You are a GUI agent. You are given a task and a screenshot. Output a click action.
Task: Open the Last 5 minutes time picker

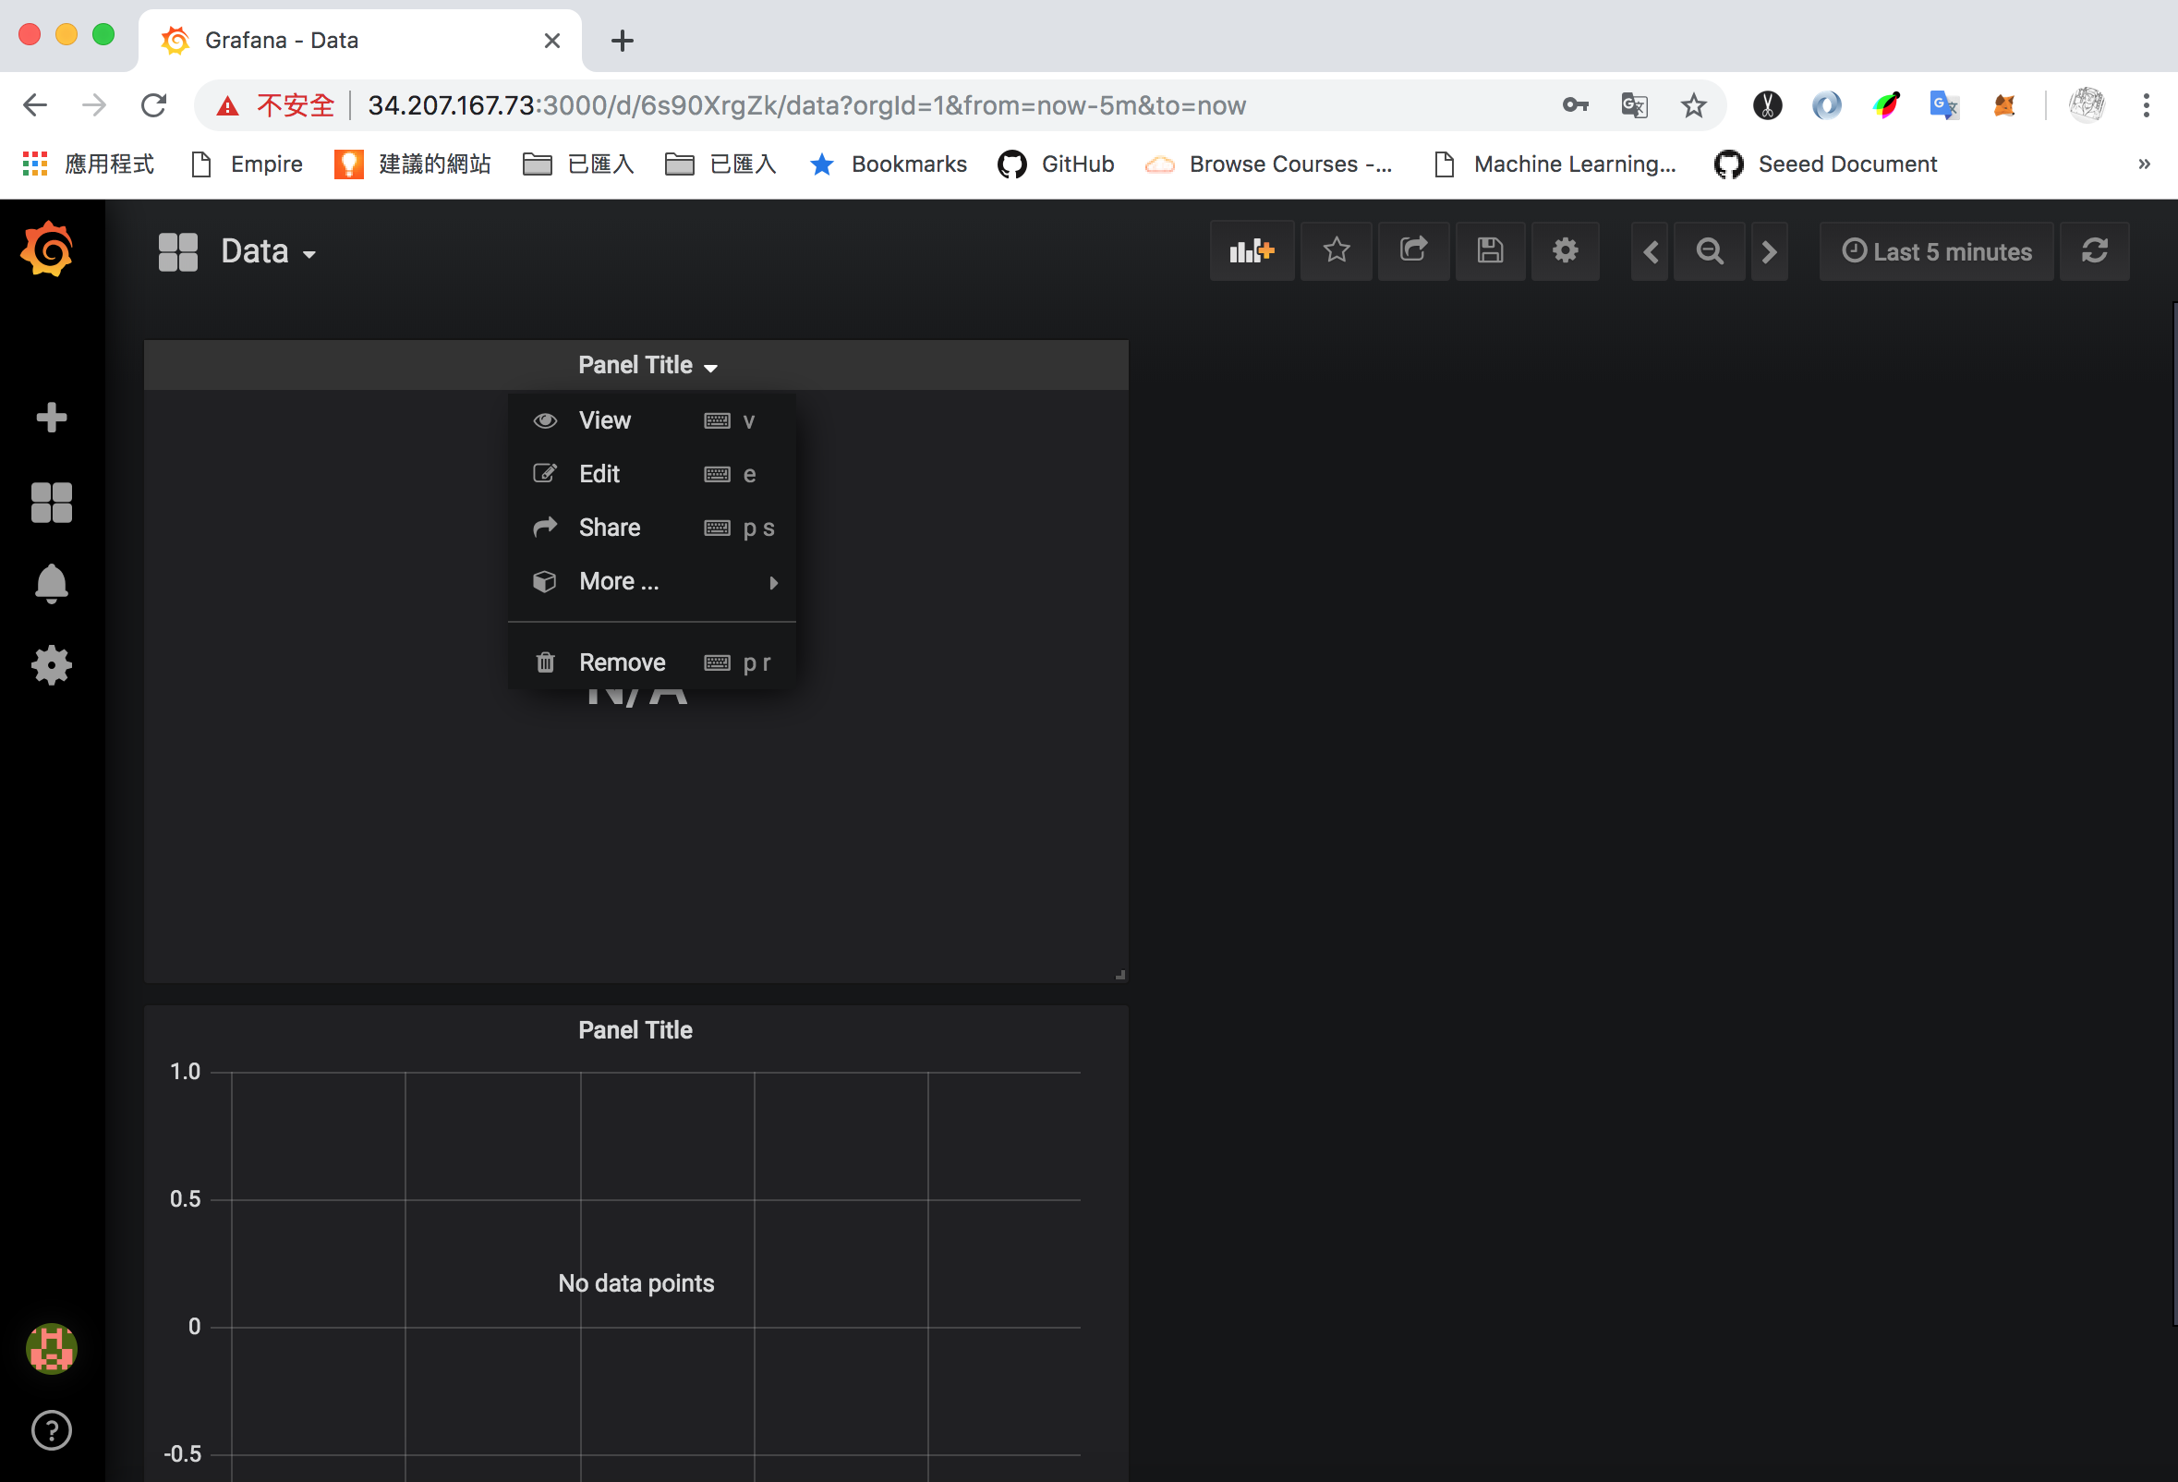tap(1936, 251)
